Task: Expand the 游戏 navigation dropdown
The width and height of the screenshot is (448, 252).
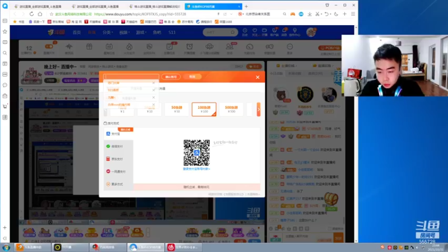Action: coord(141,32)
